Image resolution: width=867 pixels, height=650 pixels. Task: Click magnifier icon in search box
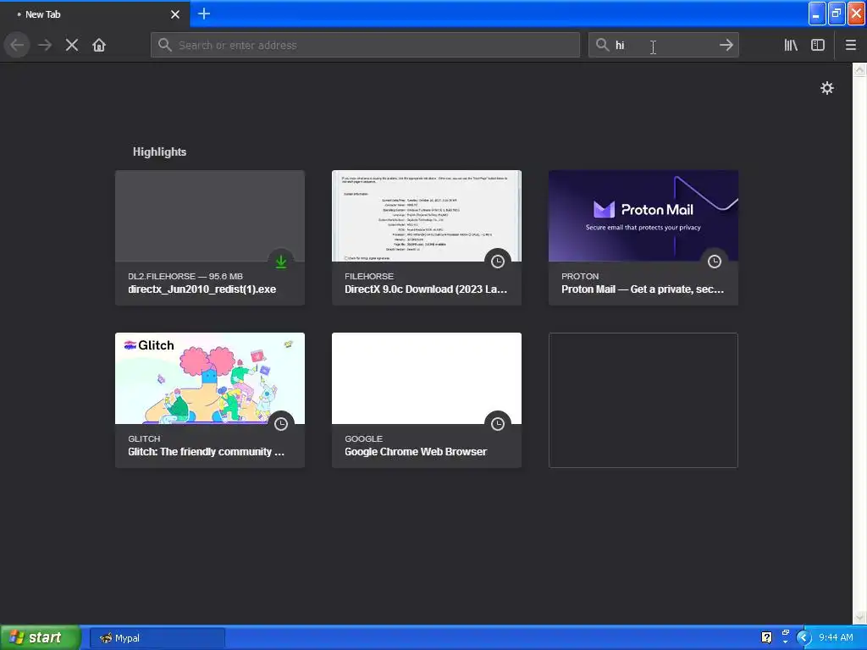click(602, 45)
